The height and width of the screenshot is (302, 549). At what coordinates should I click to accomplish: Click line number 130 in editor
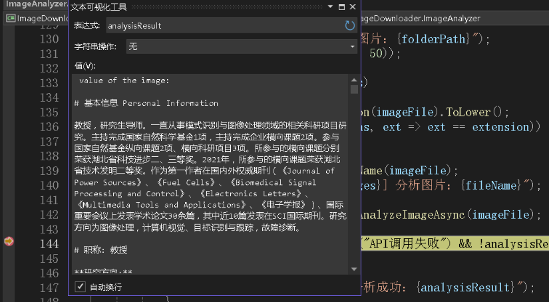point(49,39)
